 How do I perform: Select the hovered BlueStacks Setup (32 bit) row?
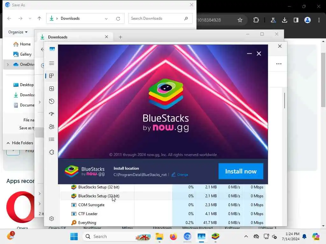point(163,196)
